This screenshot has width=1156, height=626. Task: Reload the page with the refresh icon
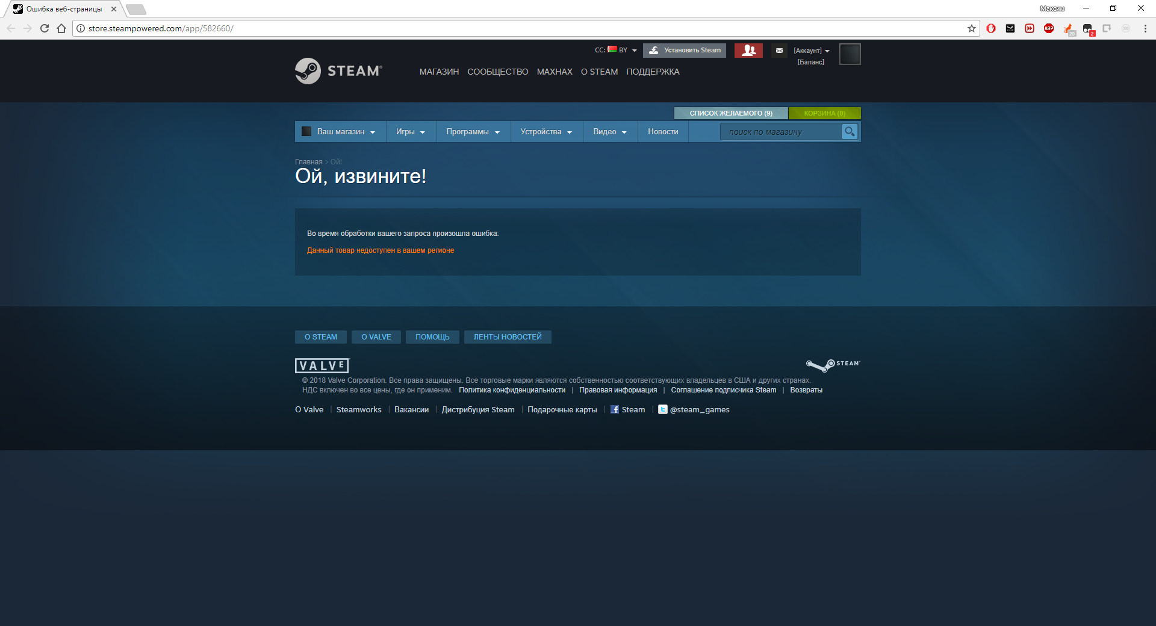click(45, 28)
